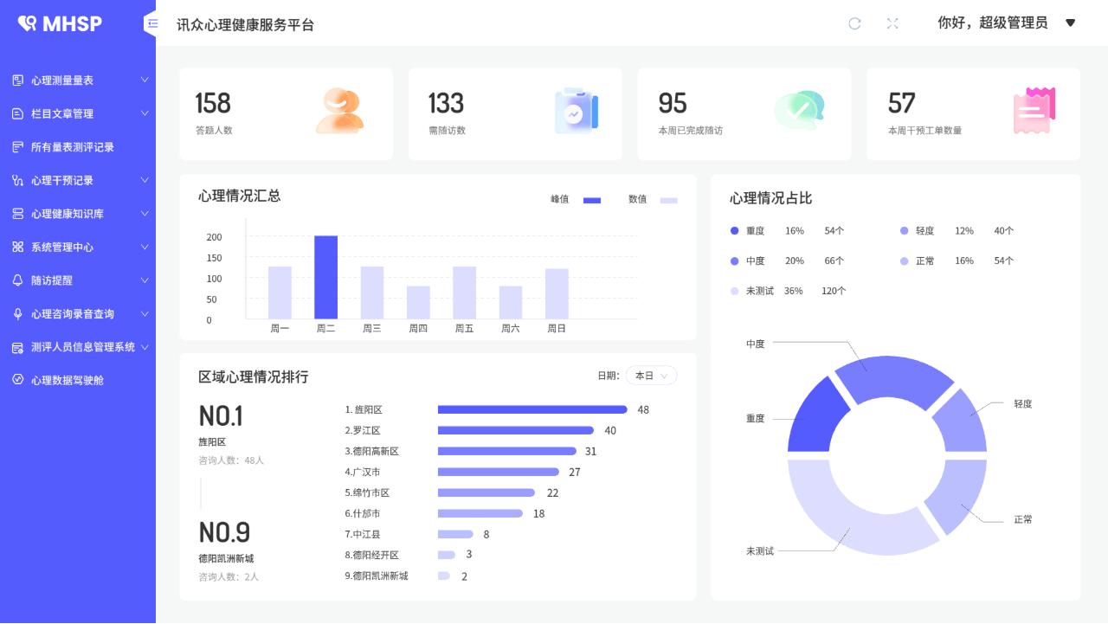Click the fullscreen expand icon

892,23
